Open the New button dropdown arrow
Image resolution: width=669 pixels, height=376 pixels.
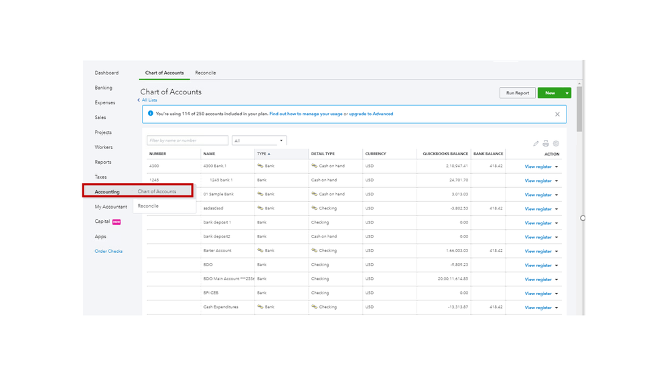[x=567, y=93]
